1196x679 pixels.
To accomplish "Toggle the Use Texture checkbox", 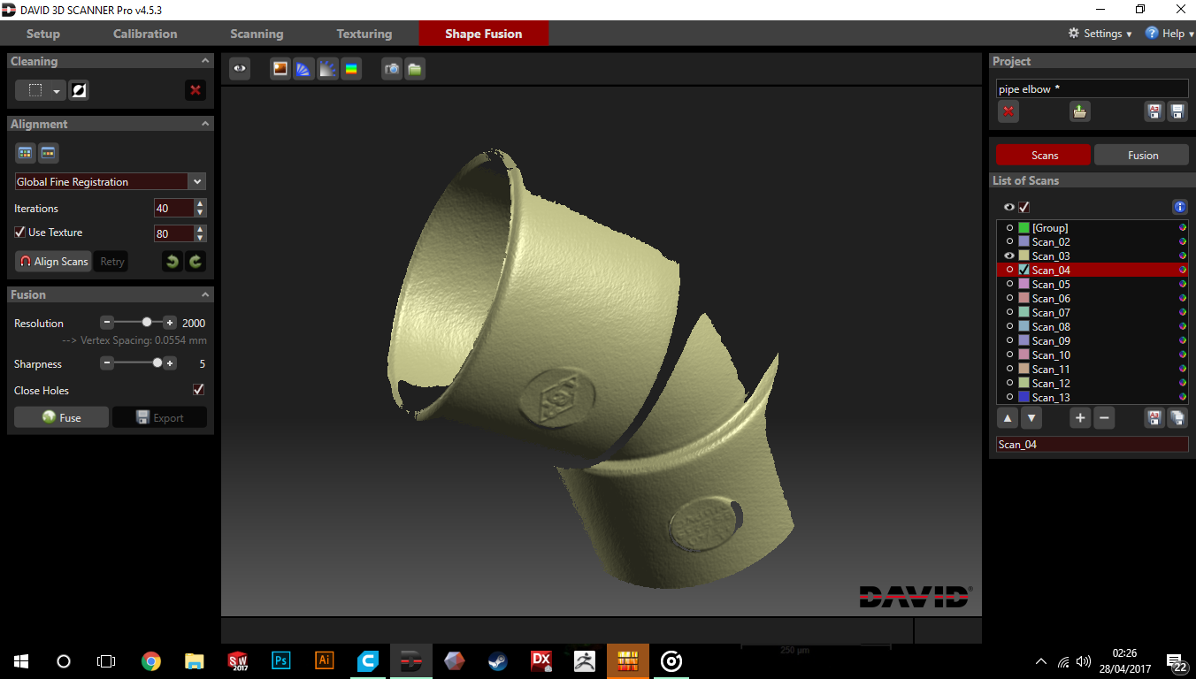I will point(19,233).
